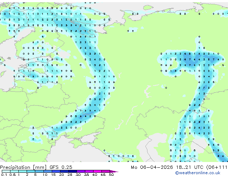Click the 10–15 mm legend swatch
The height and width of the screenshot is (176, 228).
pyautogui.click(x=47, y=171)
